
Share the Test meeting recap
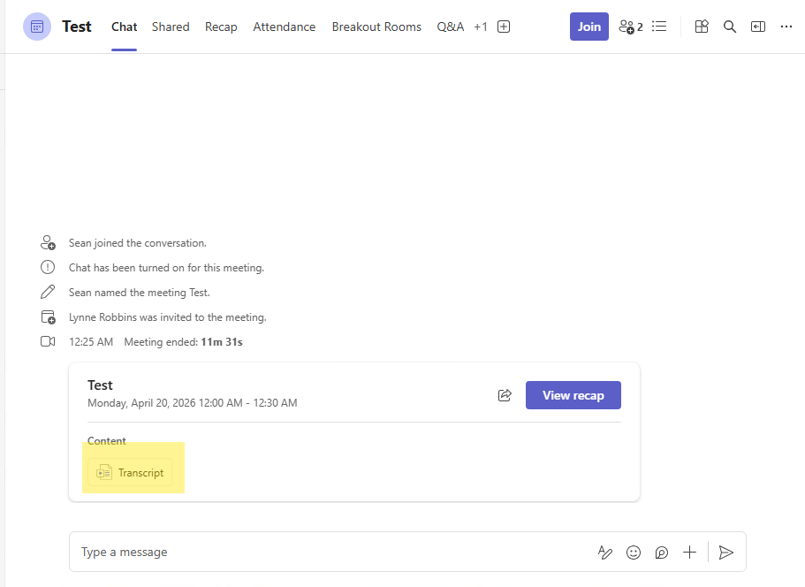click(x=505, y=395)
